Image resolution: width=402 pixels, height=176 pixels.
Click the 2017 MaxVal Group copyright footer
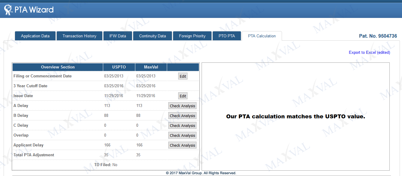201,173
